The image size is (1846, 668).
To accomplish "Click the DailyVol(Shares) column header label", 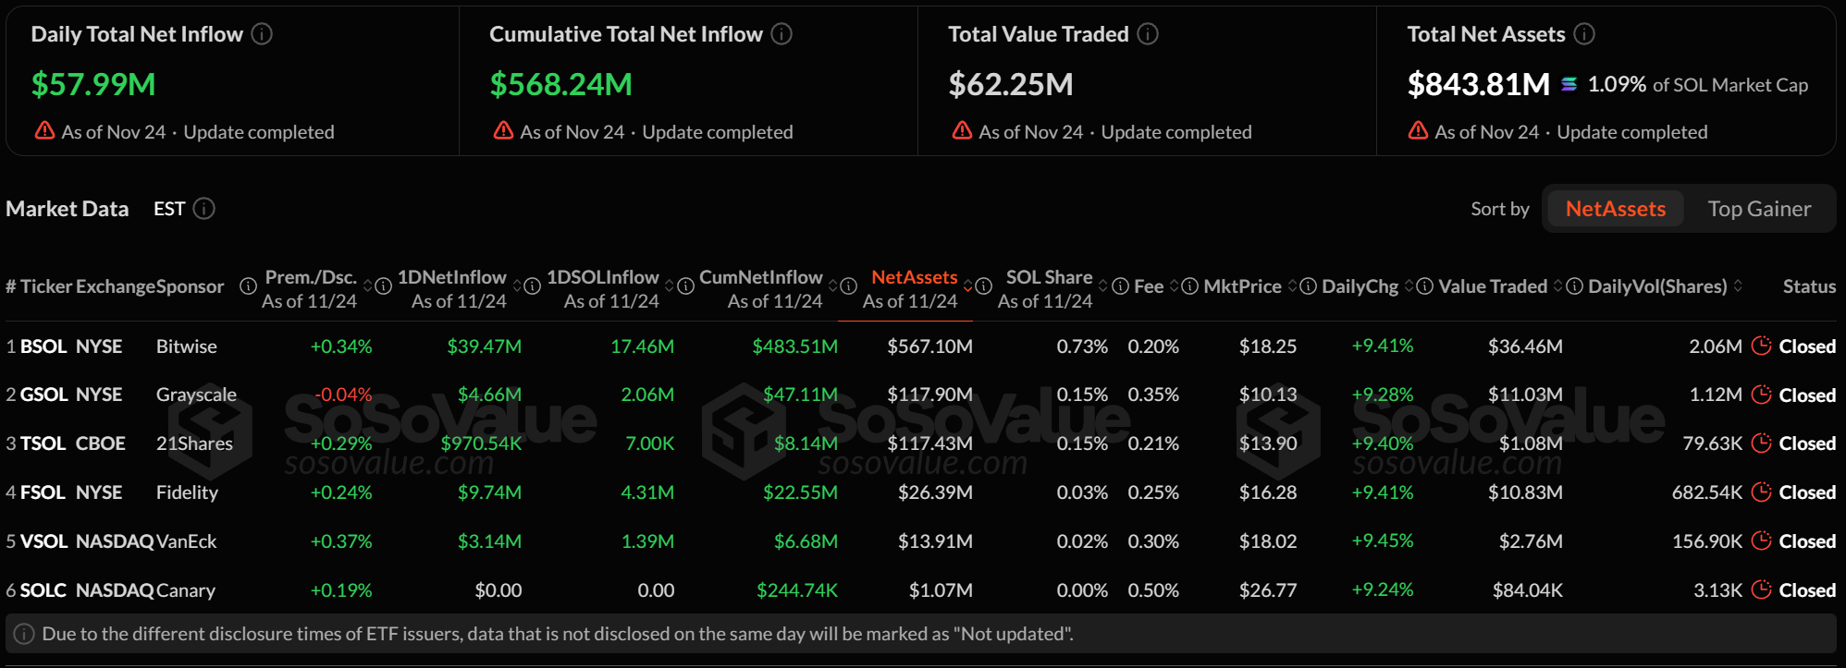I will coord(1657,286).
